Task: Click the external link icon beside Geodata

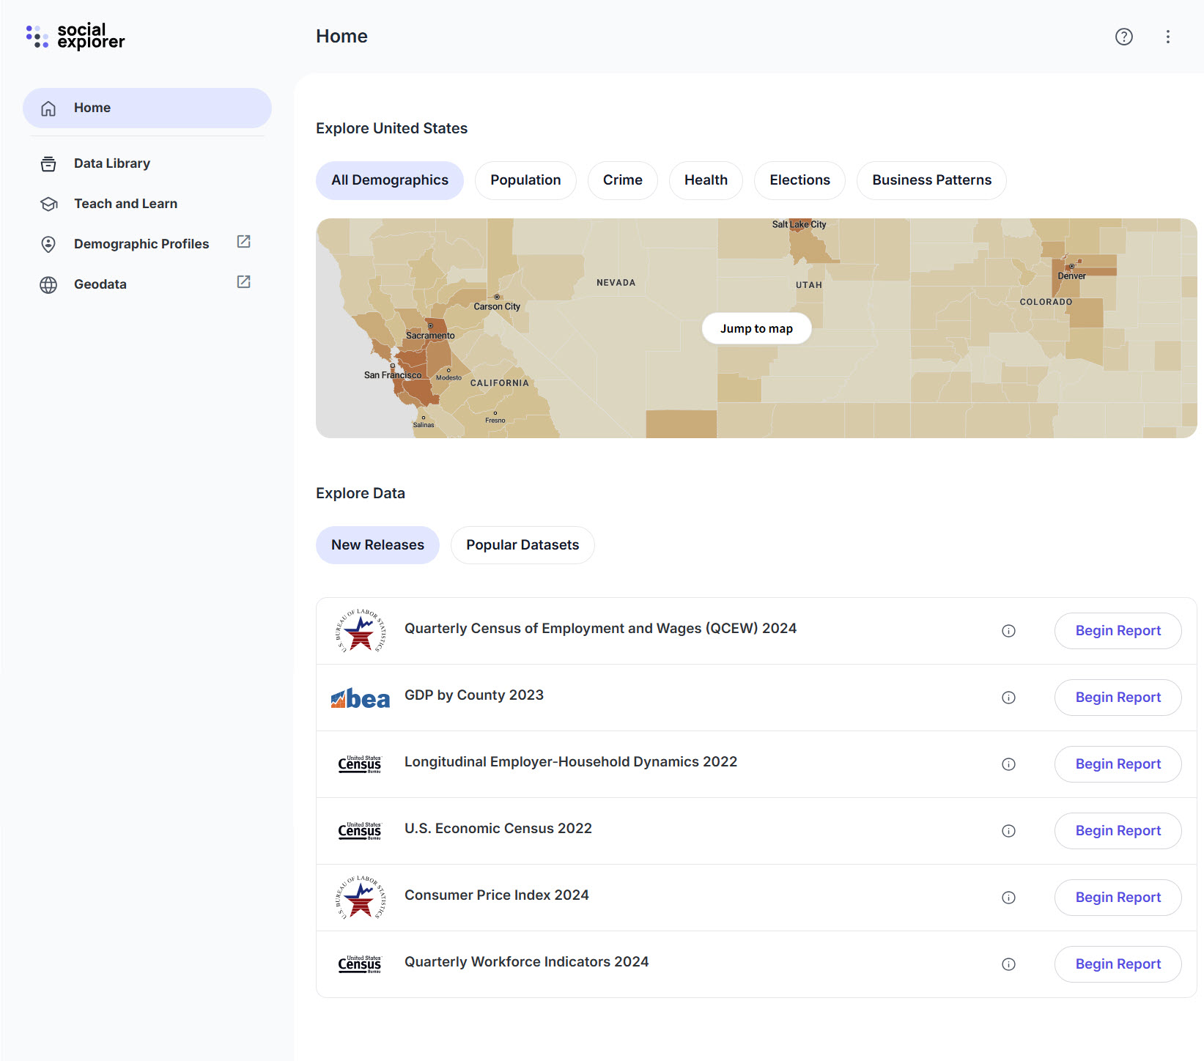Action: point(244,282)
